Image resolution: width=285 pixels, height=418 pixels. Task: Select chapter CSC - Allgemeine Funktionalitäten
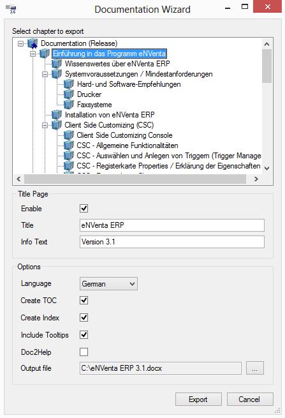(128, 146)
